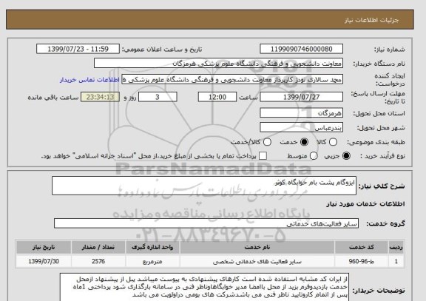426x301 pixels.
Task: Click the general description ایزوگام پشت بام field
Action: click(204, 186)
